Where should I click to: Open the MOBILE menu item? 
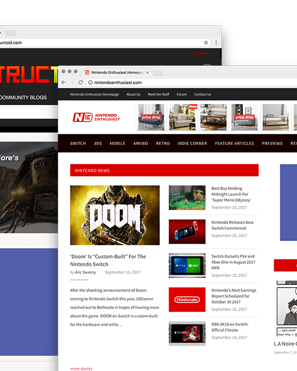tap(117, 143)
